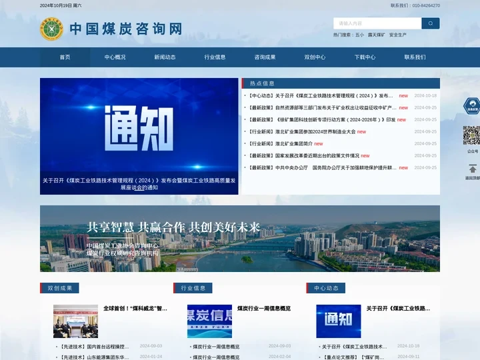480x360 pixels.
Task: Open 最新政策 item about 自然资源部等三部门
Action: (x=323, y=108)
